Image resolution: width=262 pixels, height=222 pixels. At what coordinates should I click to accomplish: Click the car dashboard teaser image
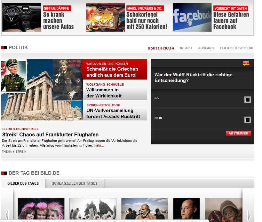(21, 17)
